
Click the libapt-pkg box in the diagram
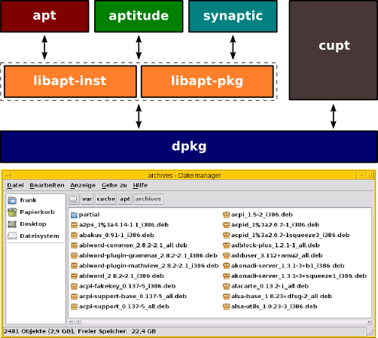(207, 81)
